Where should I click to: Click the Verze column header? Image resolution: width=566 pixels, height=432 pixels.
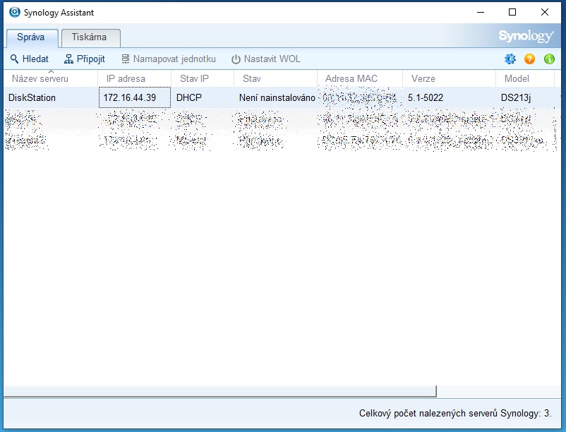pos(423,78)
